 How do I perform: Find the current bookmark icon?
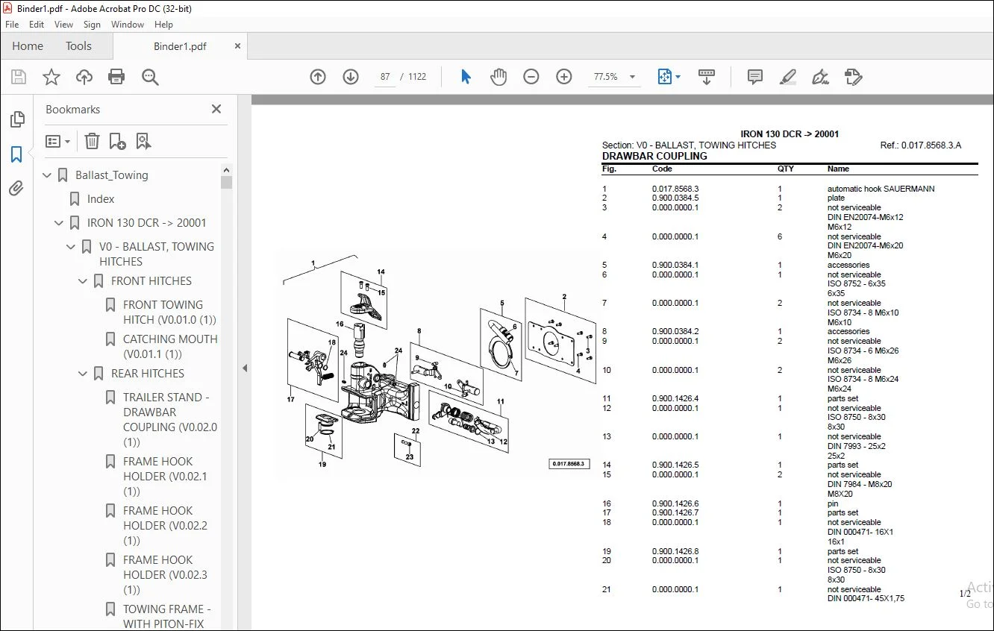143,141
